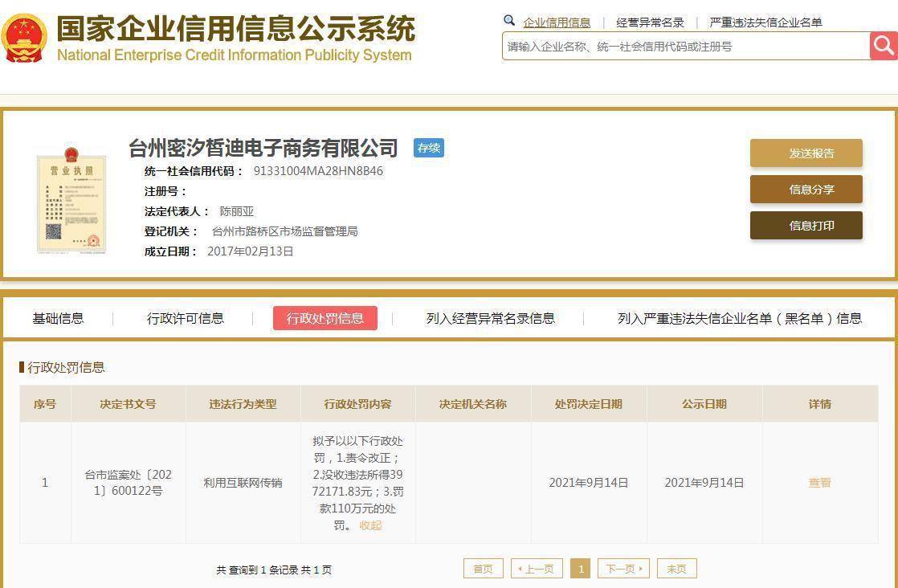This screenshot has height=588, width=898.
Task: Click the 发送报告 button
Action: coord(806,153)
